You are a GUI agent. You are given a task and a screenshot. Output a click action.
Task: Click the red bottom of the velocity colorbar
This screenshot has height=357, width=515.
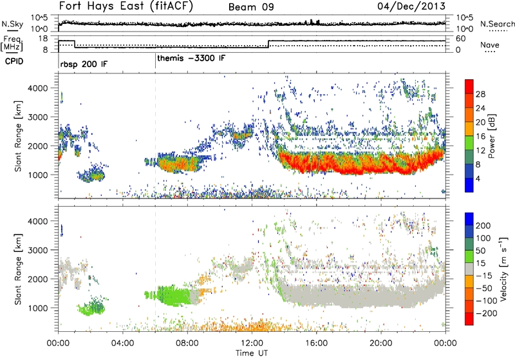(x=469, y=319)
